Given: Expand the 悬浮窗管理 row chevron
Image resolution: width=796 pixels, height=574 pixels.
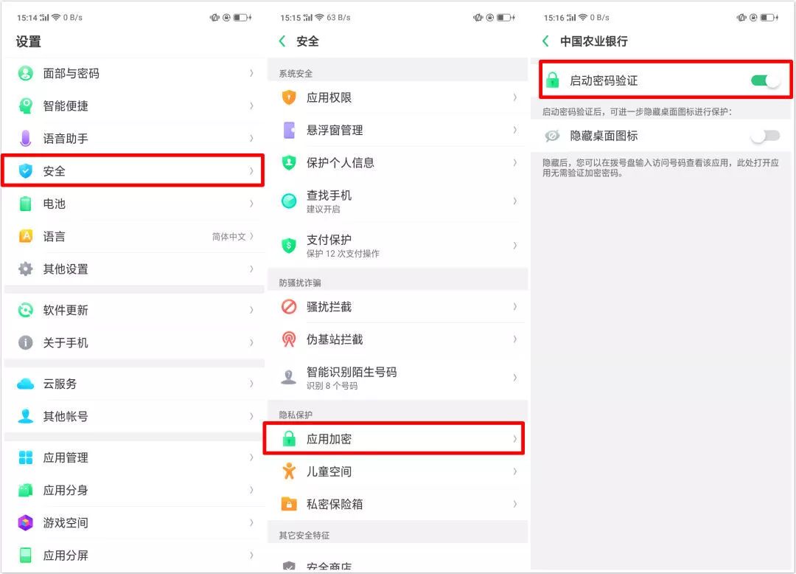Looking at the screenshot, I should coord(514,130).
